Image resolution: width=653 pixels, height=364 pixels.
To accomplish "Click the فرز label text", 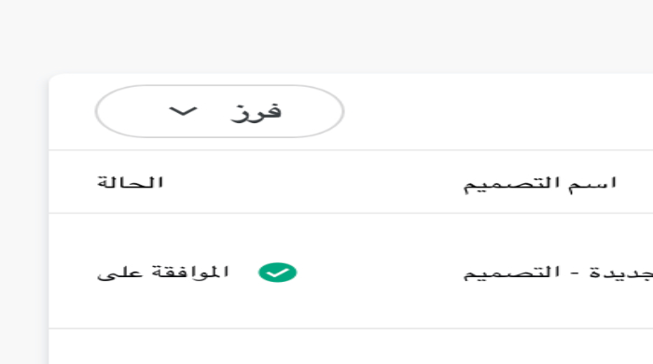I will tap(257, 112).
